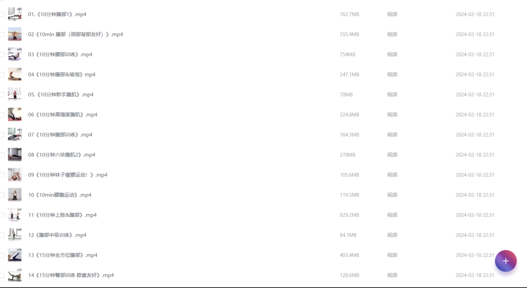Open file 11《10分钟上肢&腹部》.mp4
527x288 pixels.
(62, 215)
